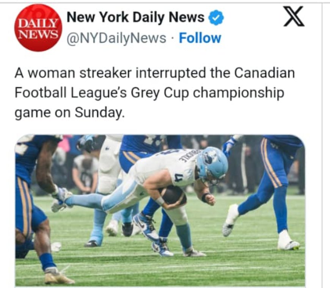View the football game photo thumbnail
The width and height of the screenshot is (330, 288).
point(160,210)
